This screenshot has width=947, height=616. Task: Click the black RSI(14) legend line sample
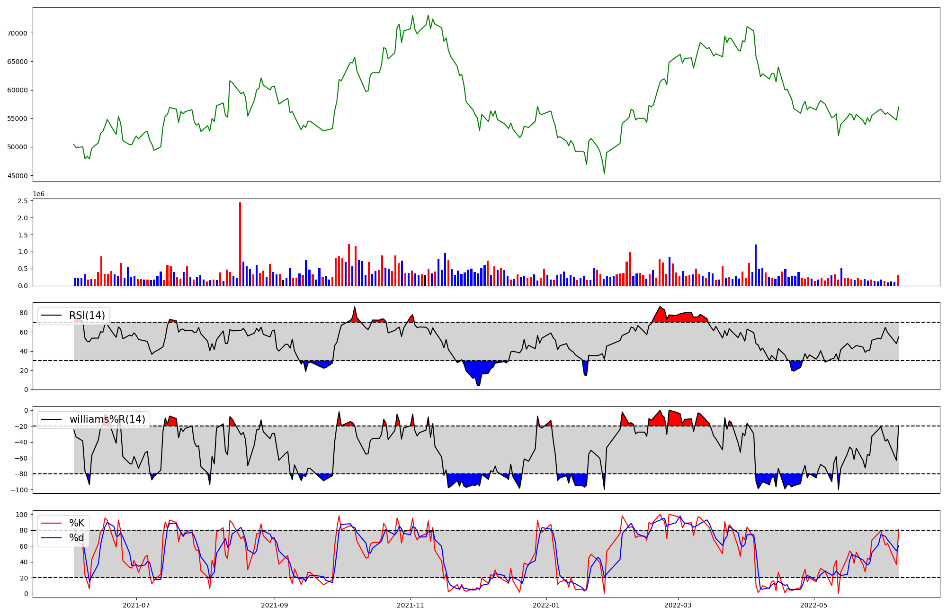coord(52,316)
